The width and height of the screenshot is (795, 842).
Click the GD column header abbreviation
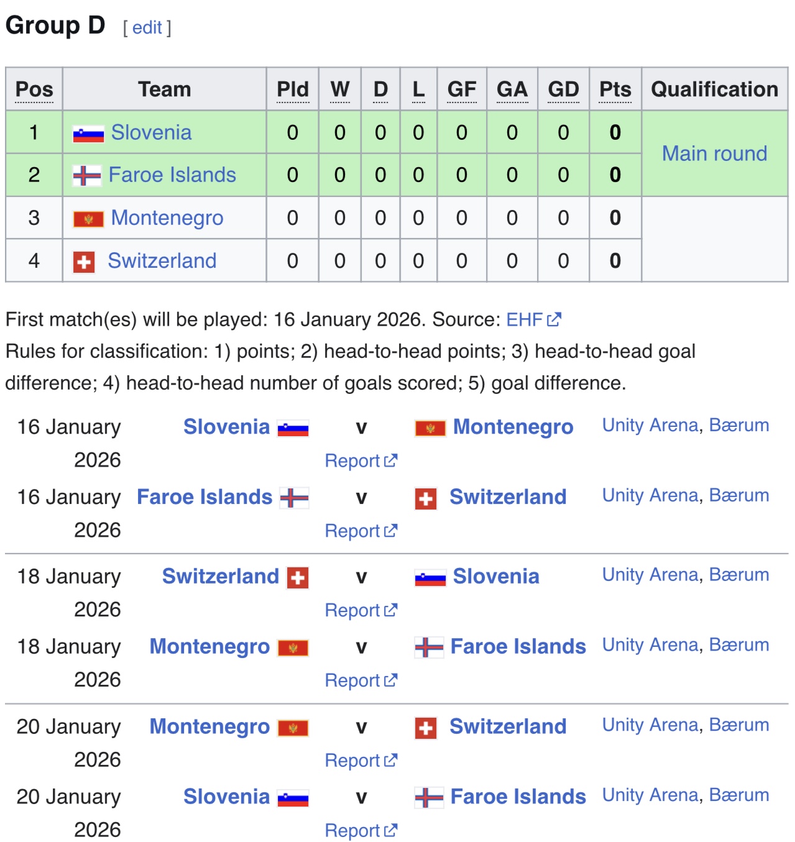(563, 89)
